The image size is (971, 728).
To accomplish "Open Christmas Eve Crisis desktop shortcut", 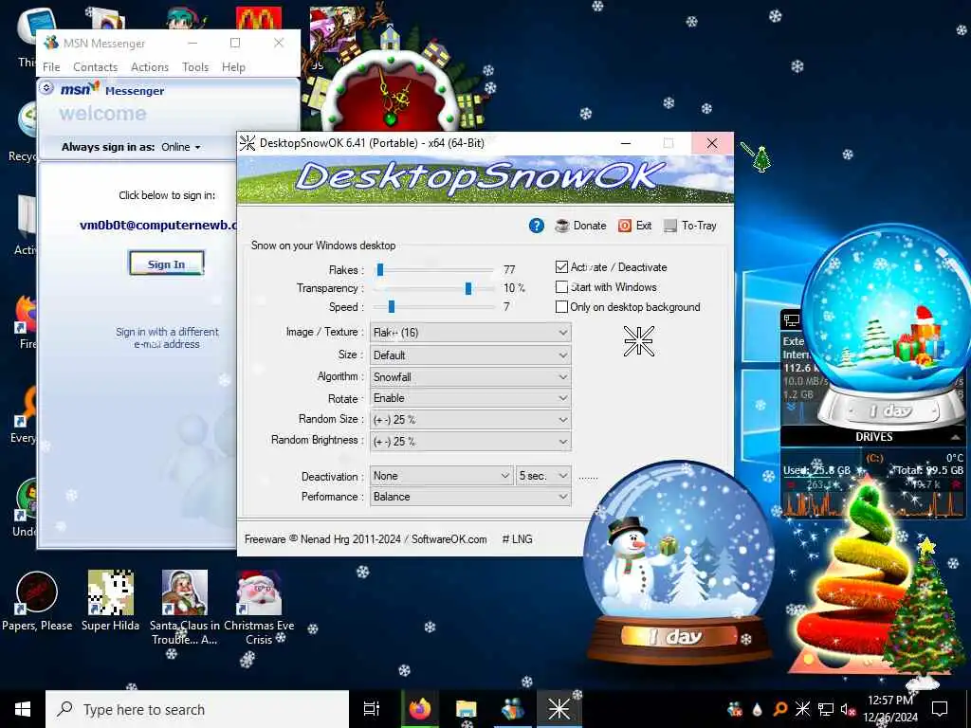I will click(x=259, y=608).
